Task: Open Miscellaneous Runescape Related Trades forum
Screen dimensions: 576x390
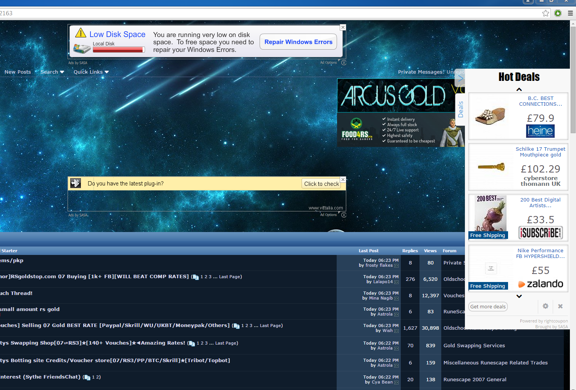Action: [x=495, y=363]
